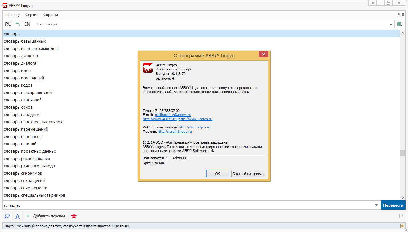This screenshot has width=408, height=232.
Task: Open the www.Lingvo.ru link
Action: pos(195,119)
